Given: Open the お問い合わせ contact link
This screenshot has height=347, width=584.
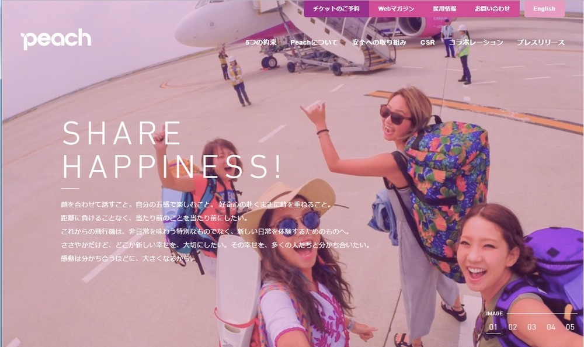Looking at the screenshot, I should [492, 9].
